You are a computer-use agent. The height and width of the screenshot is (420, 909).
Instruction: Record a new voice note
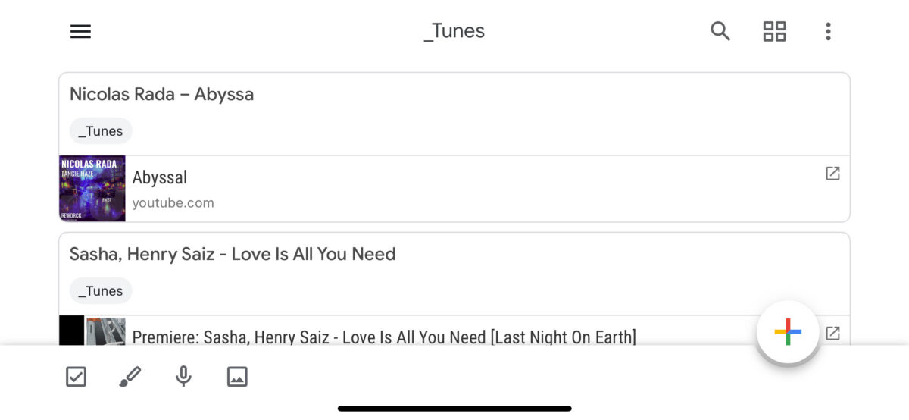pos(183,377)
